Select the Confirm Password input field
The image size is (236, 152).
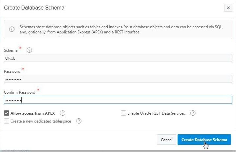(118, 100)
